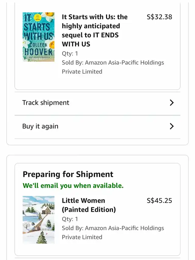Tap the Sold By seller under It Starts with Us
This screenshot has width=195, height=260.
coord(113,67)
